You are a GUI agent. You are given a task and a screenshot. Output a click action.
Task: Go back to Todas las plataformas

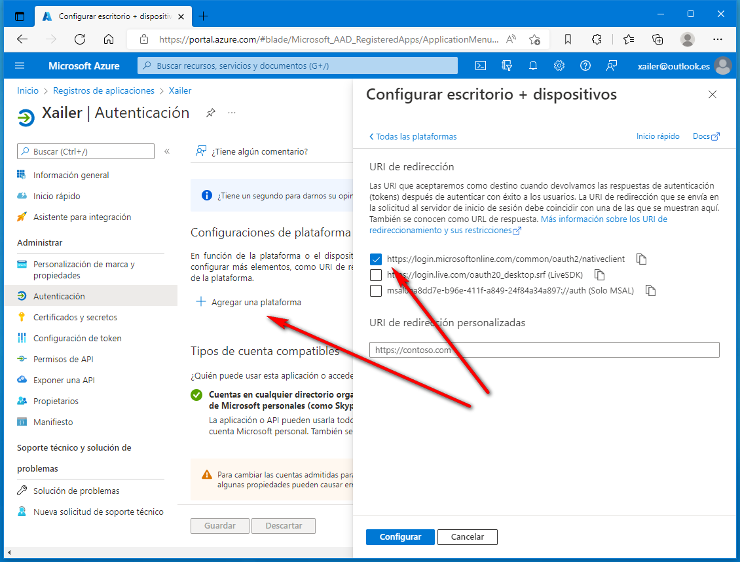point(413,136)
